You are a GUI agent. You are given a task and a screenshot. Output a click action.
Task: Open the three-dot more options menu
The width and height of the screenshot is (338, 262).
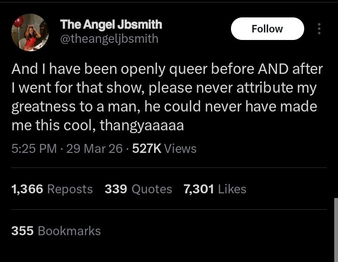pos(319,29)
